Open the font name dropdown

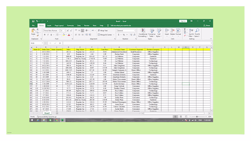pos(59,30)
